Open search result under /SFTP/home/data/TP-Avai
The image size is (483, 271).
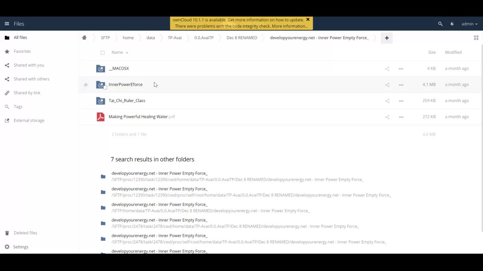click(210, 207)
